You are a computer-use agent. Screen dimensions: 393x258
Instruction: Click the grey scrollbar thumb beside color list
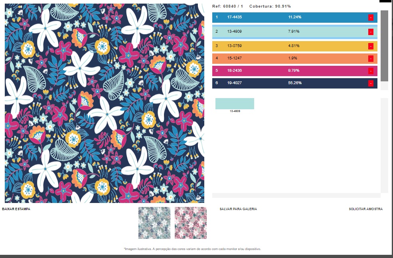384,46
